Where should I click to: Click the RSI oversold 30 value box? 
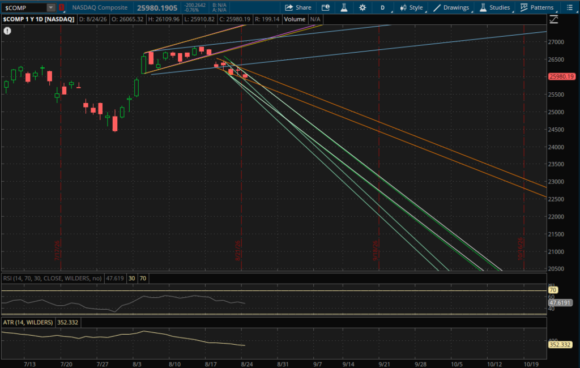tap(131, 278)
